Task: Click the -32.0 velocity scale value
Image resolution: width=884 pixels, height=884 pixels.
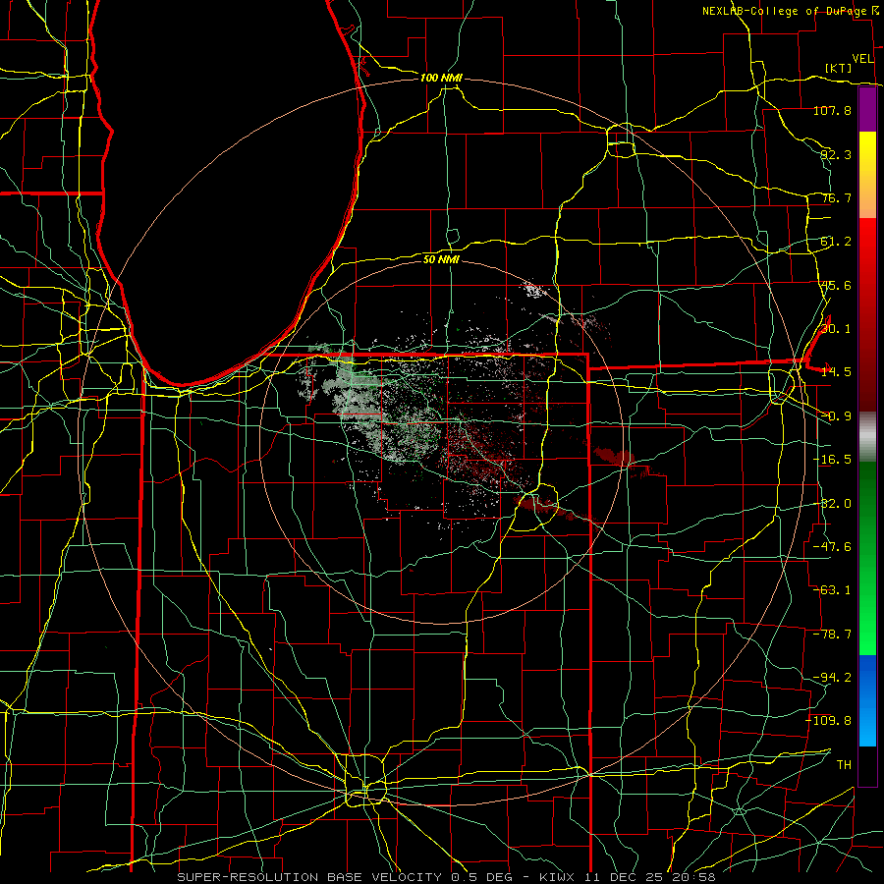Action: click(x=832, y=504)
